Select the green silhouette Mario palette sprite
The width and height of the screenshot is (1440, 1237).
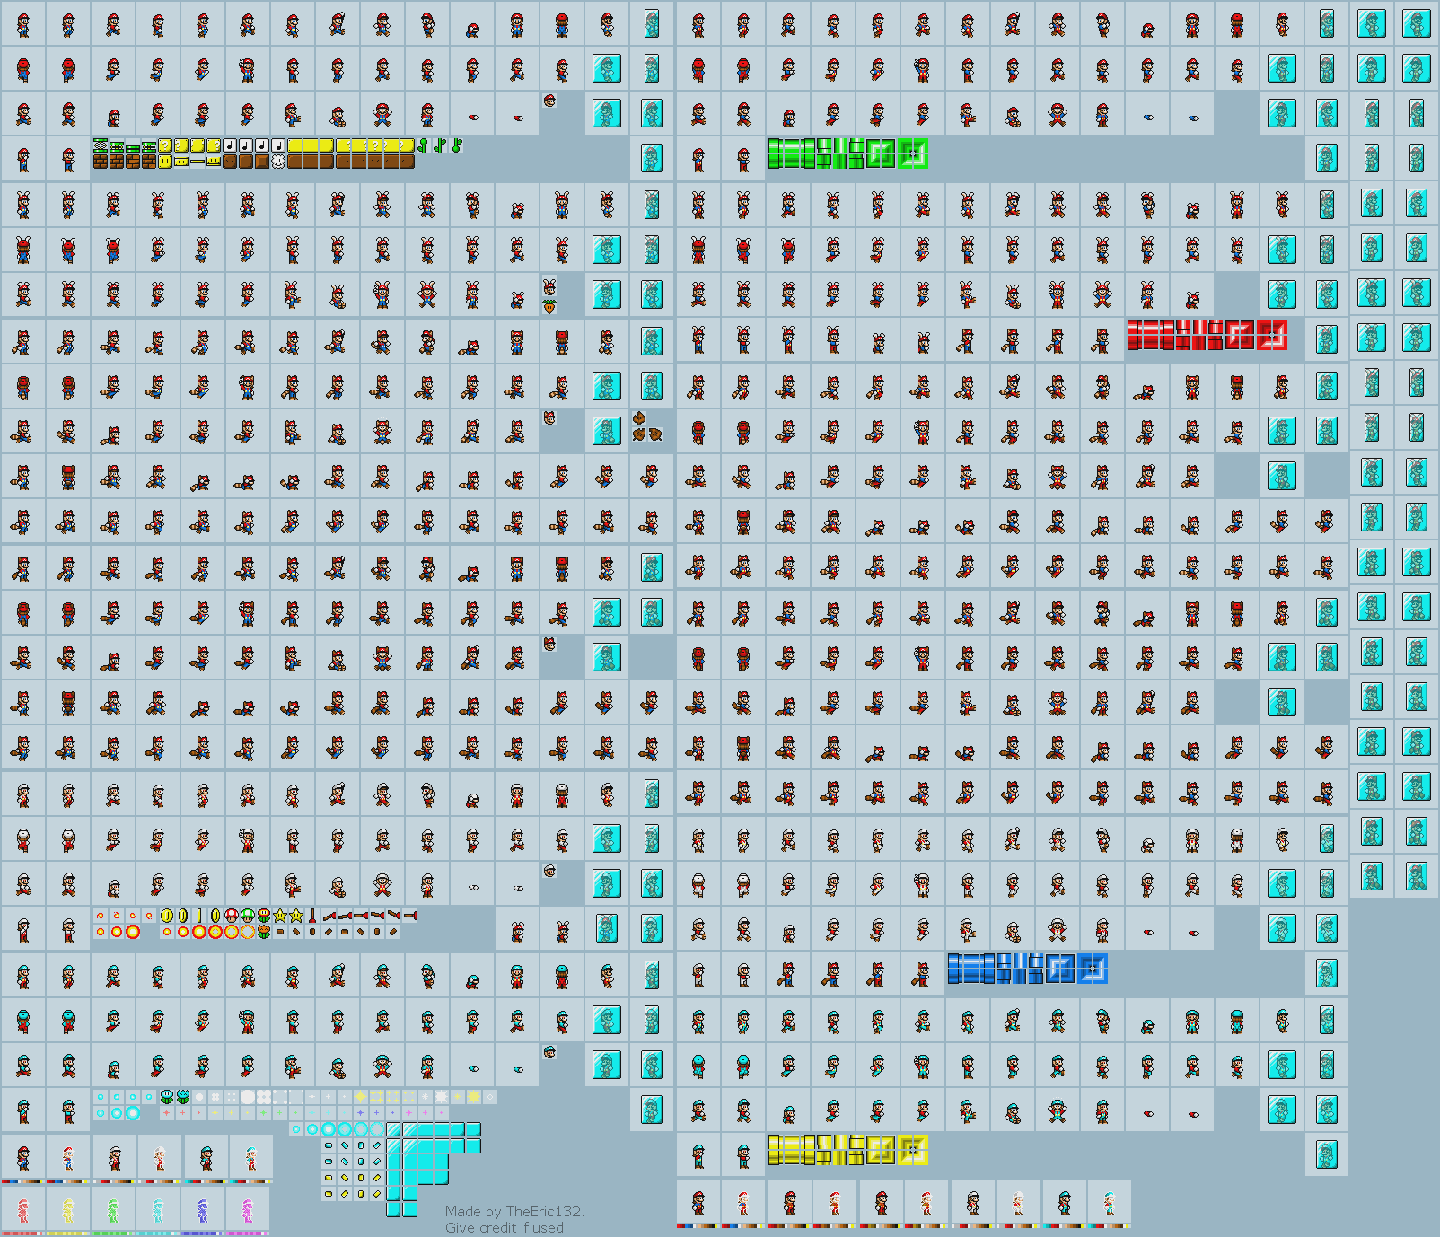click(x=113, y=1210)
